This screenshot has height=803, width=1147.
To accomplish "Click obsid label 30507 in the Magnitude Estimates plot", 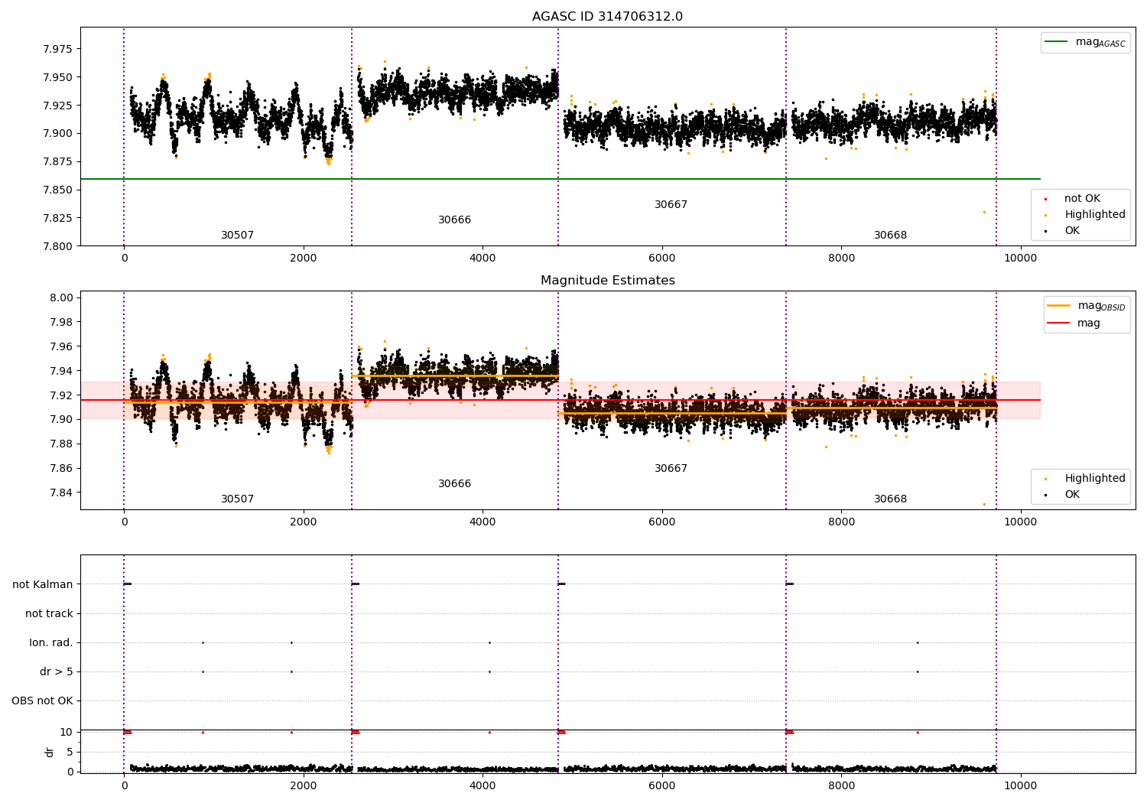I will pos(237,499).
